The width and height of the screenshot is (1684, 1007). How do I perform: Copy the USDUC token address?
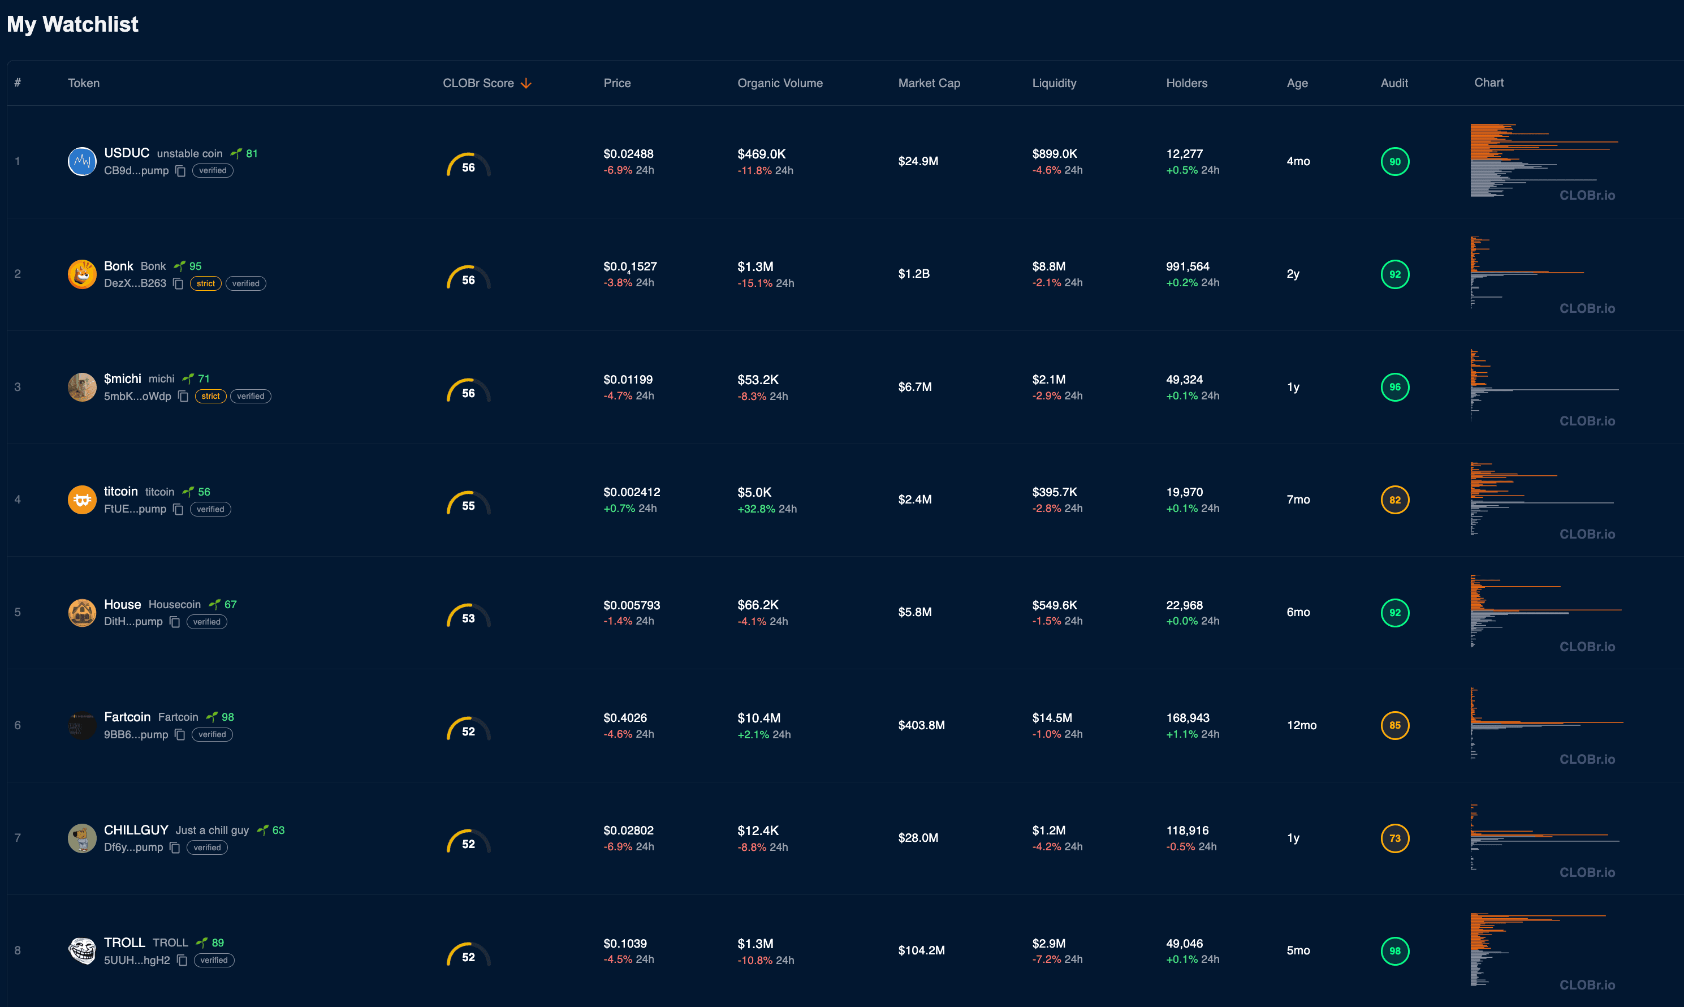(180, 171)
